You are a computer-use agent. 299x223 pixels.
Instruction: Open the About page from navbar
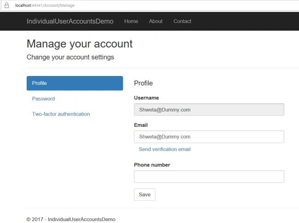point(156,21)
